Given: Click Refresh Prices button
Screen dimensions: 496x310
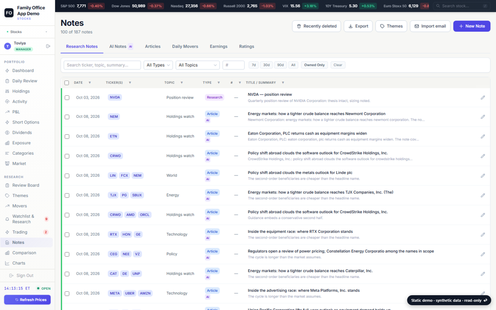Looking at the screenshot, I should (x=27, y=300).
